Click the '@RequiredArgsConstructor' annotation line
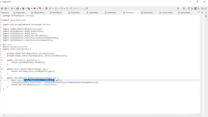The image size is (208, 117). pos(15,47)
